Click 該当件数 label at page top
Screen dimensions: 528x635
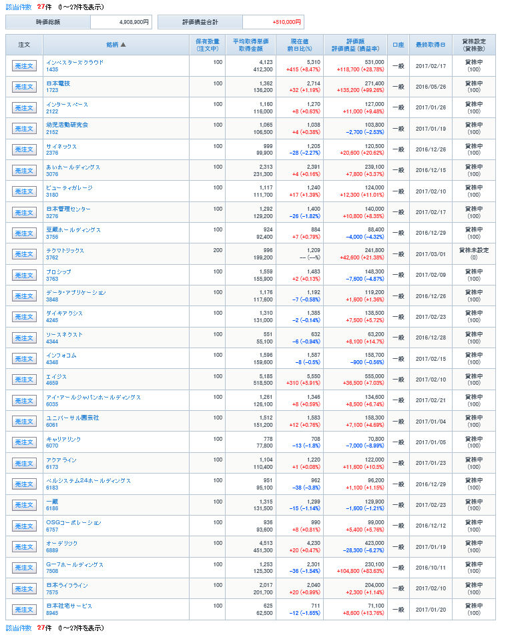[x=19, y=7]
